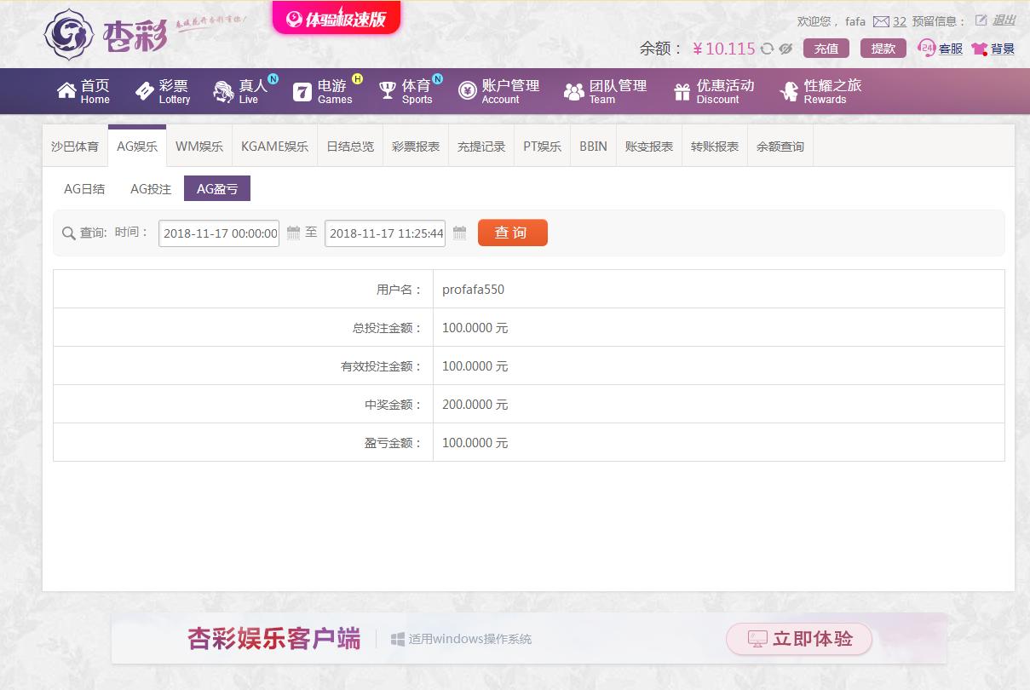Switch to KGAME娱乐 tab
The width and height of the screenshot is (1030, 690).
click(x=274, y=146)
